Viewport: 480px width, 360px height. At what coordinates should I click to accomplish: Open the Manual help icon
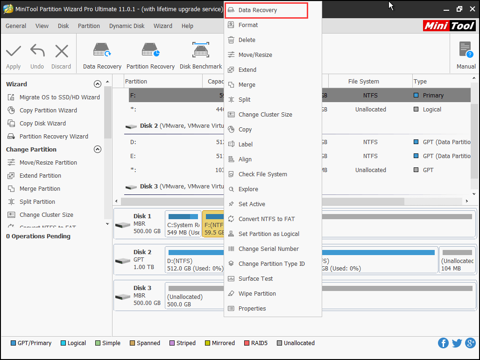coord(466,50)
